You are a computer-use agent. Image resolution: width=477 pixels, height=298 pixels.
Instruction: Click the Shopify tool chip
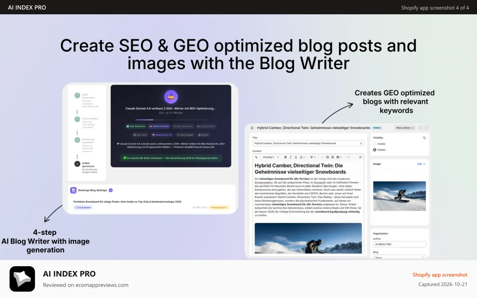coord(203,135)
